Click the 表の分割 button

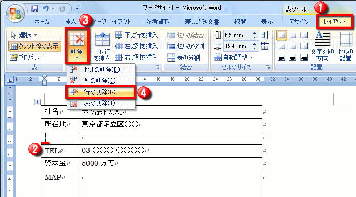[x=184, y=58]
